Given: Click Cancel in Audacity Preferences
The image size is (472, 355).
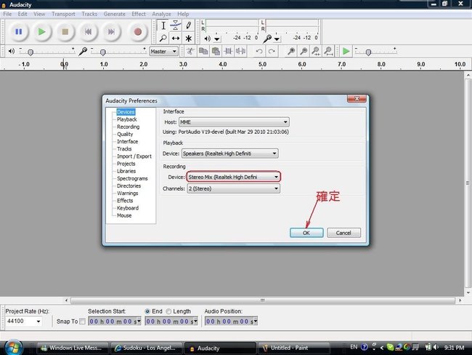Looking at the screenshot, I should pos(343,233).
